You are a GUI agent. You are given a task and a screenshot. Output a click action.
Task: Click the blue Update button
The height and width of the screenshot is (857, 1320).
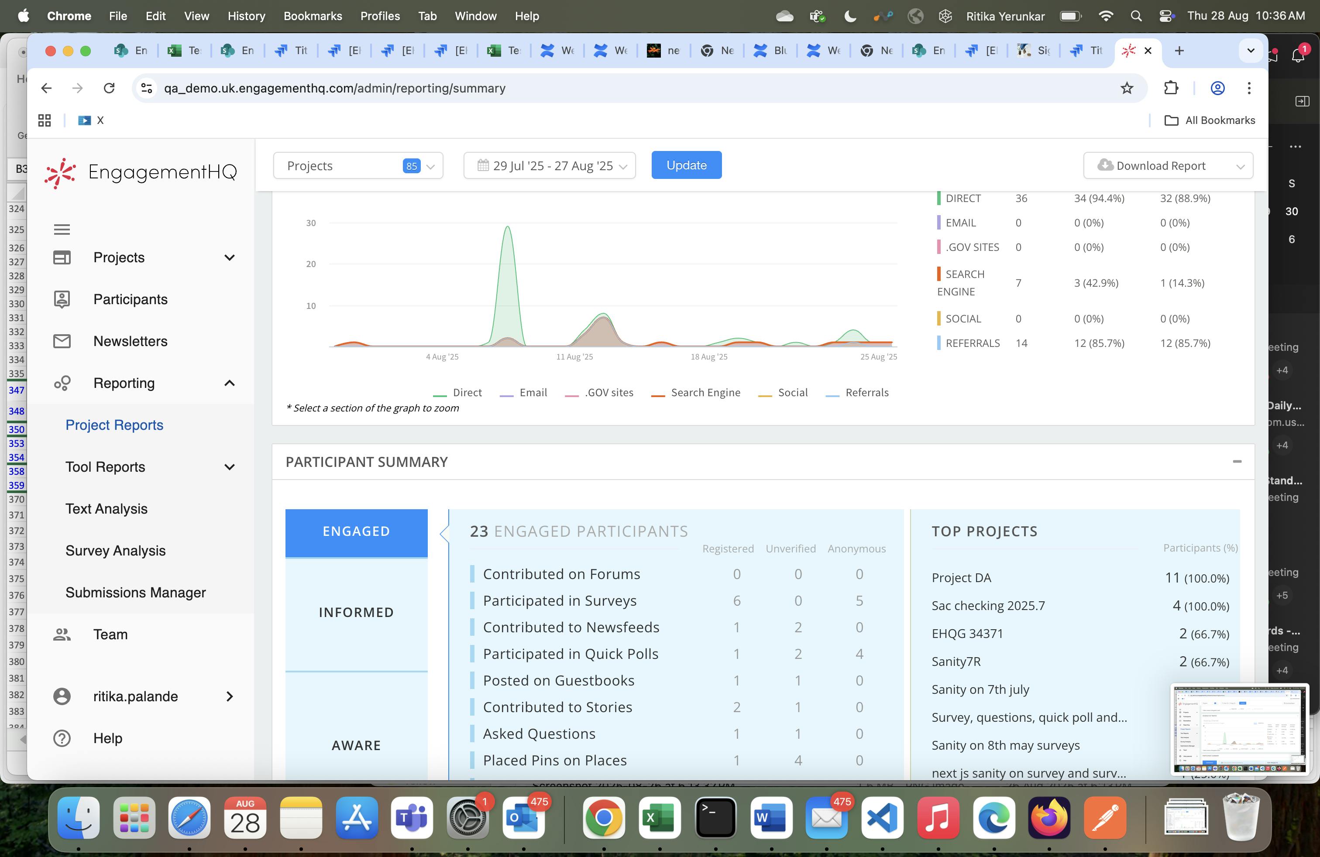tap(686, 165)
